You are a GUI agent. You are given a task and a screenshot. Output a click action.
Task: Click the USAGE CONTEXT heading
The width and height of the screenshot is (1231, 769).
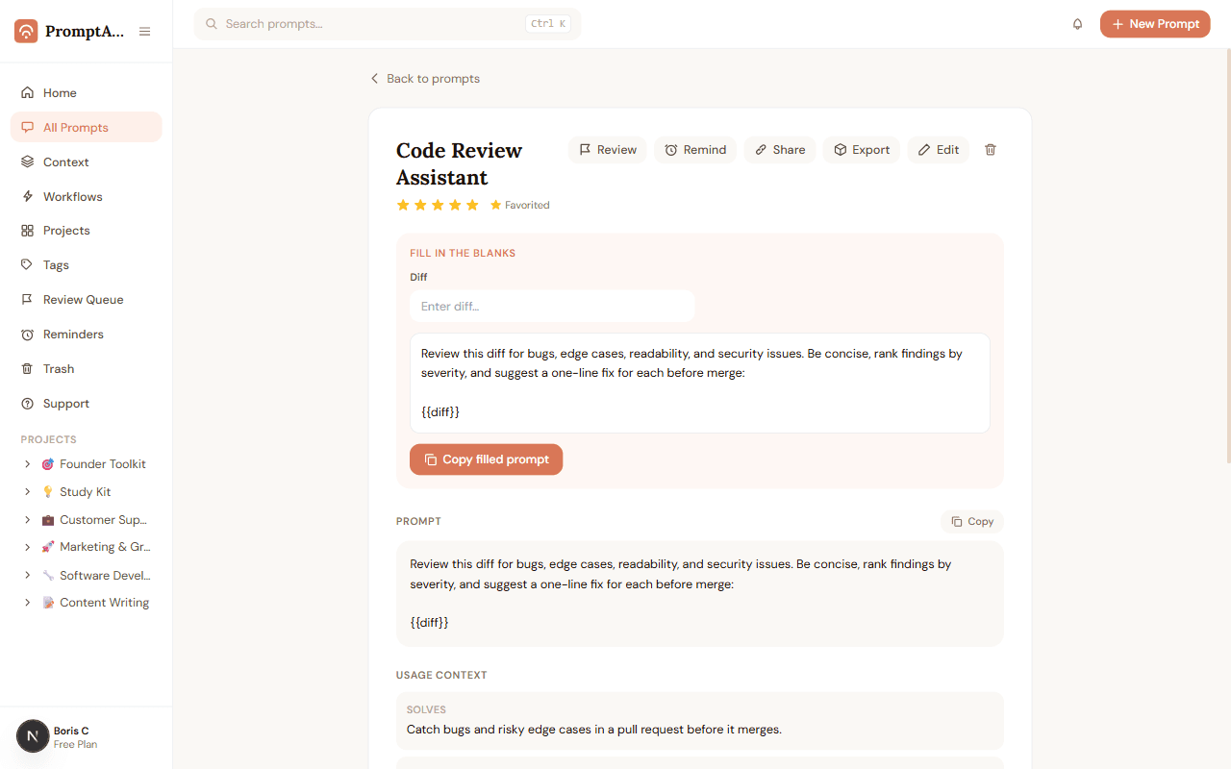tap(441, 675)
